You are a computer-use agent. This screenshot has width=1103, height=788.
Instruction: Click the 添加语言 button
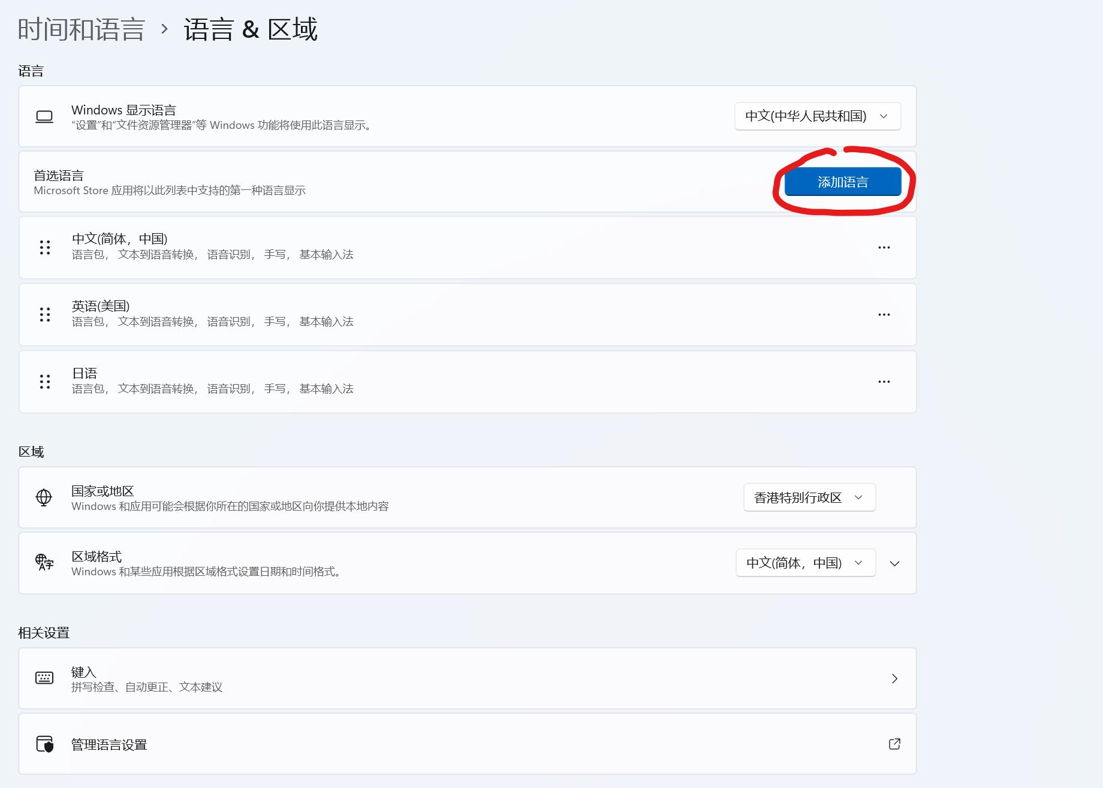click(842, 182)
